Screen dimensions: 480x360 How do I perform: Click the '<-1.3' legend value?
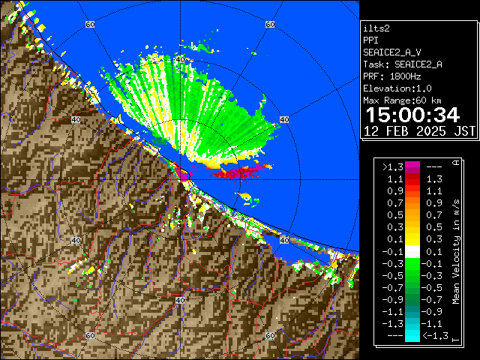(x=435, y=336)
